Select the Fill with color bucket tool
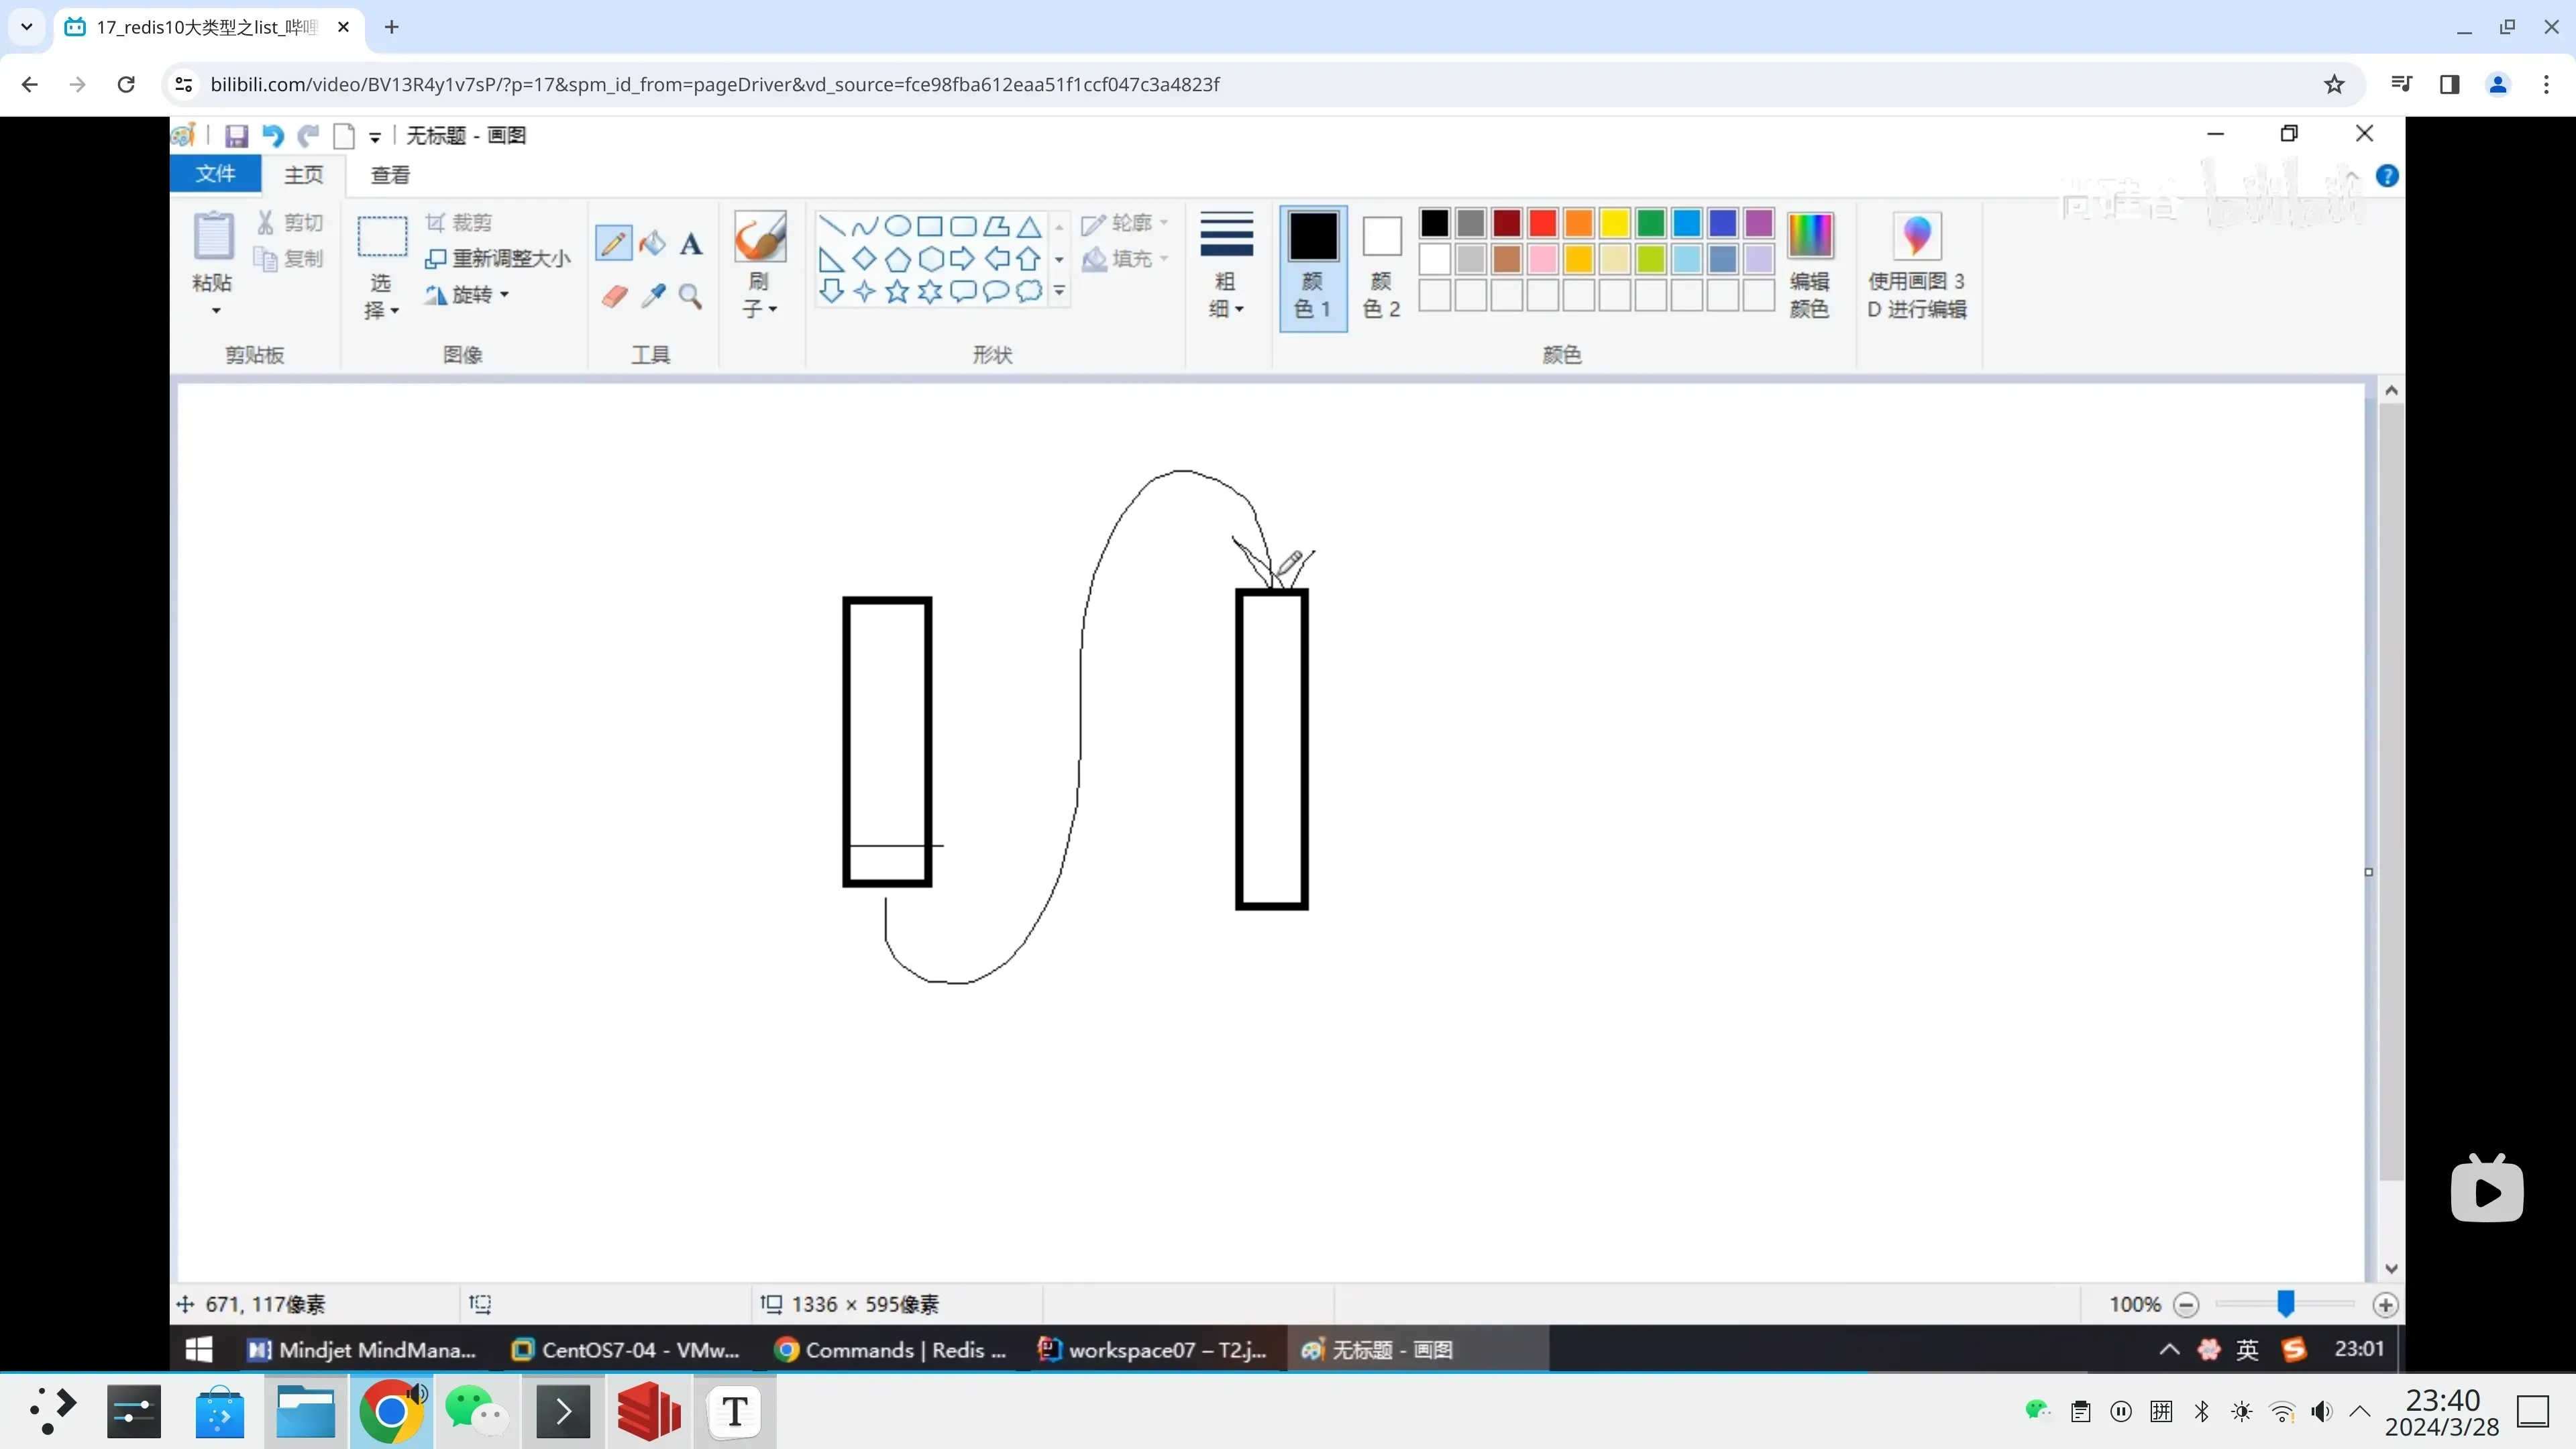The height and width of the screenshot is (1449, 2576). point(652,243)
